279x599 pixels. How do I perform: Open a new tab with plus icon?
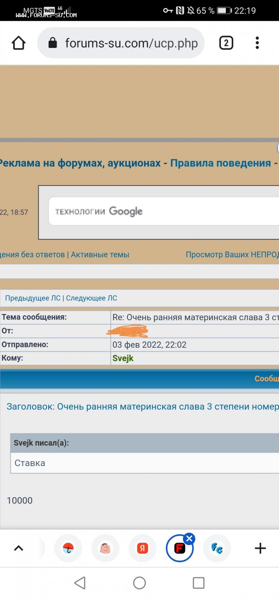(x=260, y=548)
